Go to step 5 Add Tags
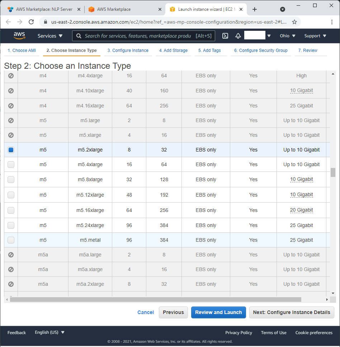The image size is (340, 347). click(x=209, y=50)
